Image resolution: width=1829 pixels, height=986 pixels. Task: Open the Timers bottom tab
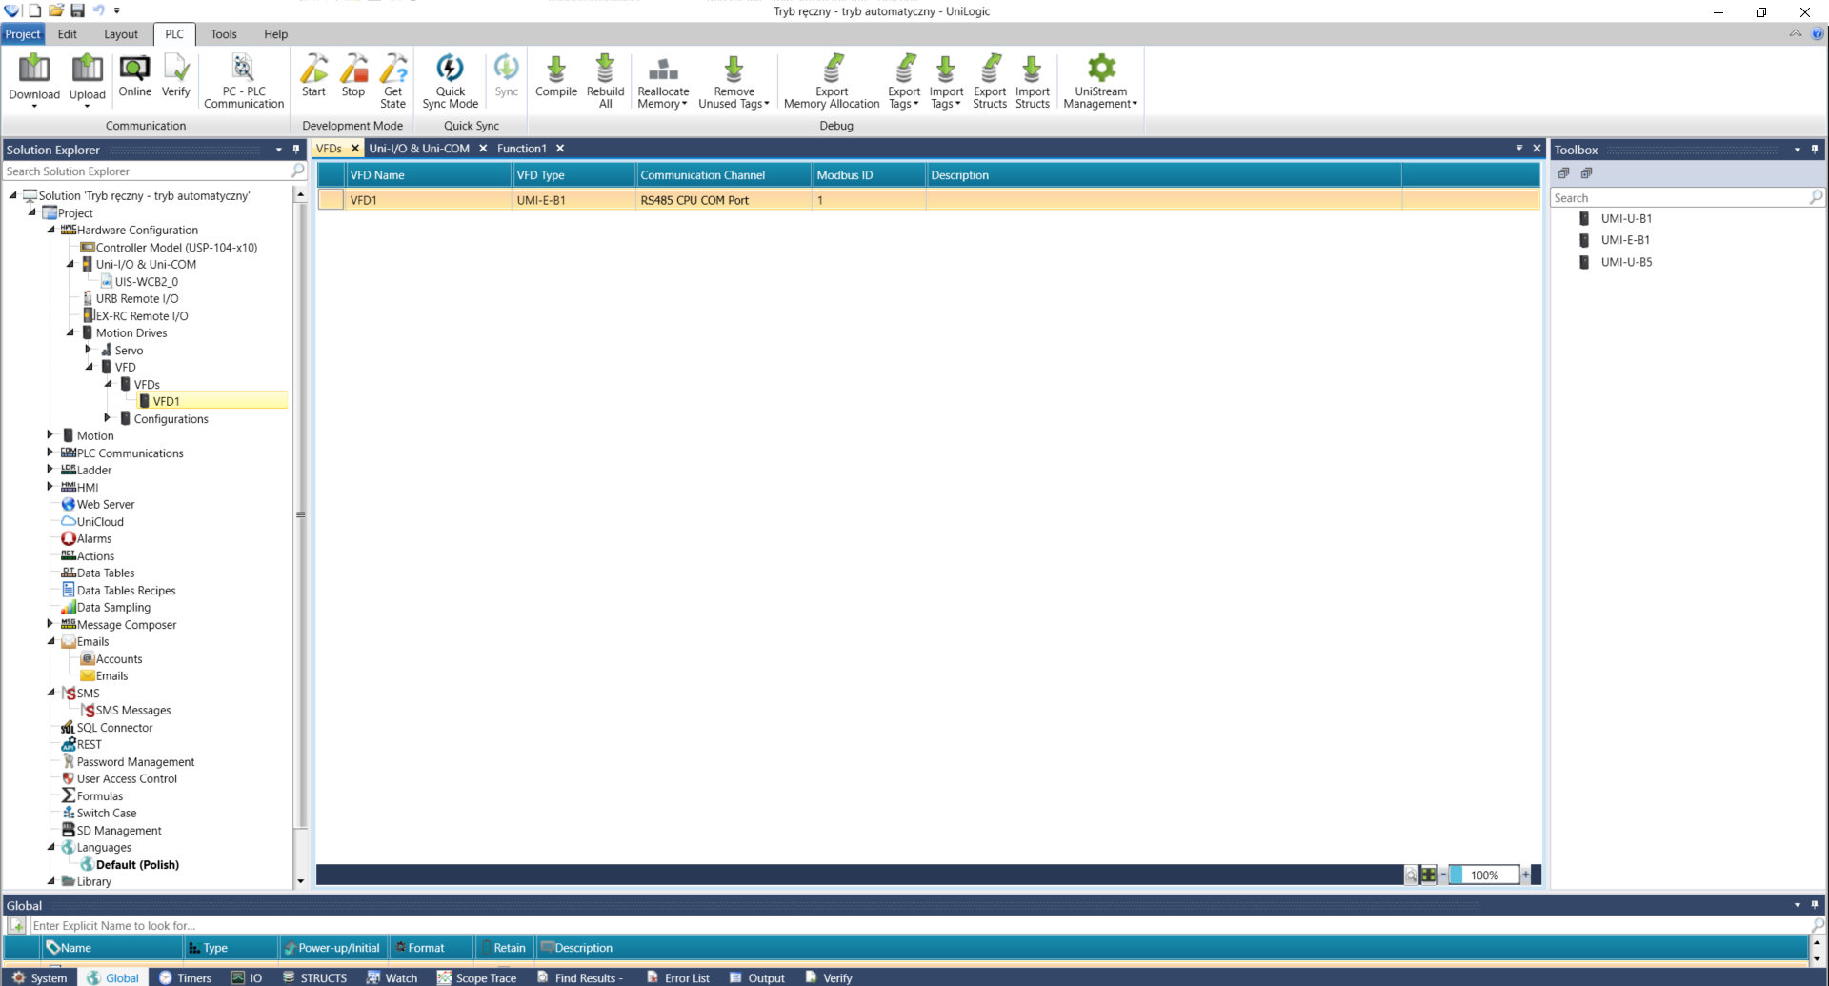pos(185,977)
